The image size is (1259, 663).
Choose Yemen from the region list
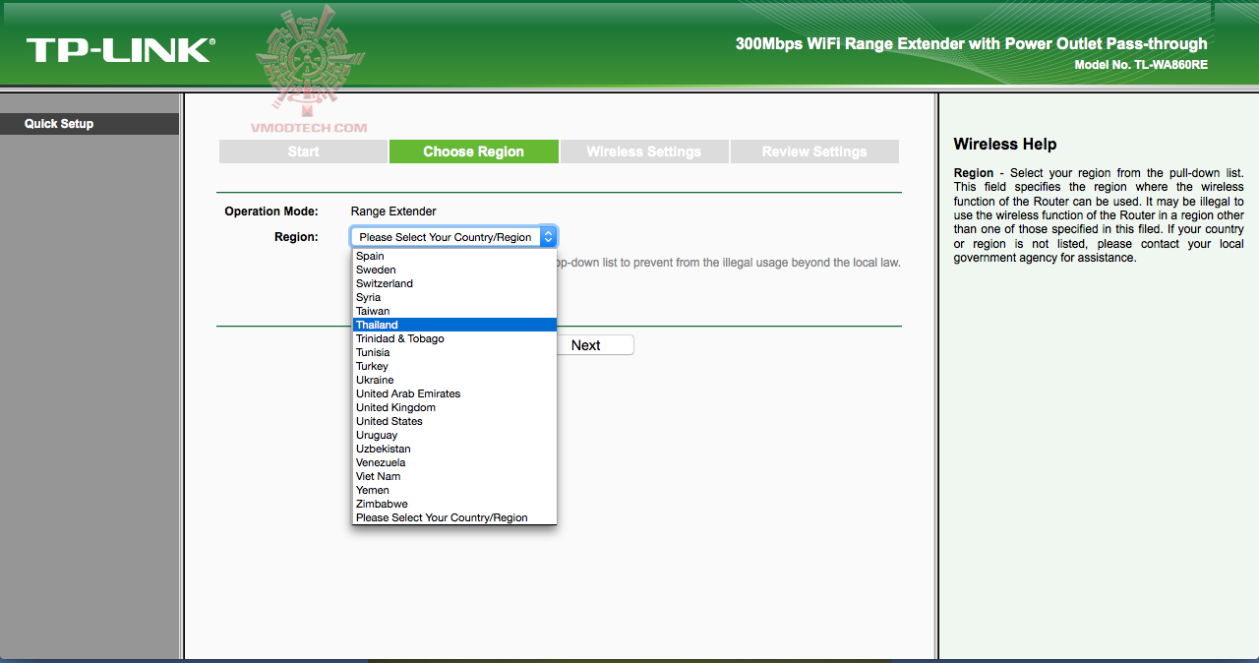click(x=454, y=490)
